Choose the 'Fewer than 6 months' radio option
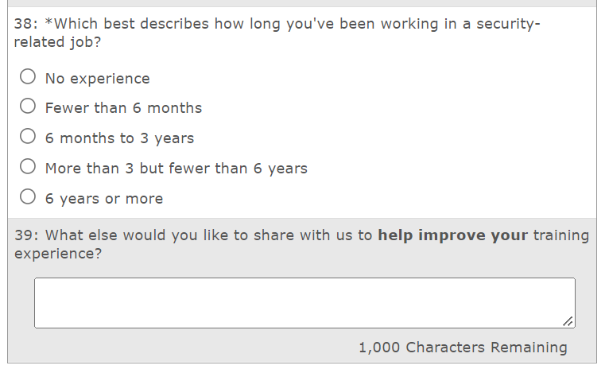 [28, 107]
